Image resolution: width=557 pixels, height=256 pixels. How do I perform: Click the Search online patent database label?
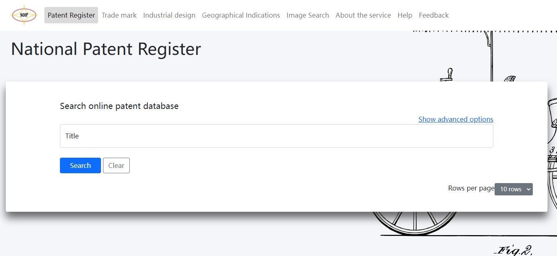pyautogui.click(x=119, y=106)
